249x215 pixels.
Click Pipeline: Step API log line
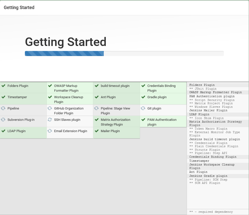pyautogui.click(x=208, y=153)
